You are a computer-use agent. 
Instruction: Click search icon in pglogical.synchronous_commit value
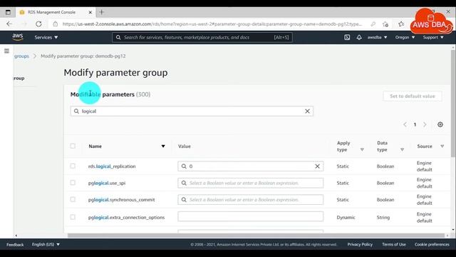pos(184,200)
